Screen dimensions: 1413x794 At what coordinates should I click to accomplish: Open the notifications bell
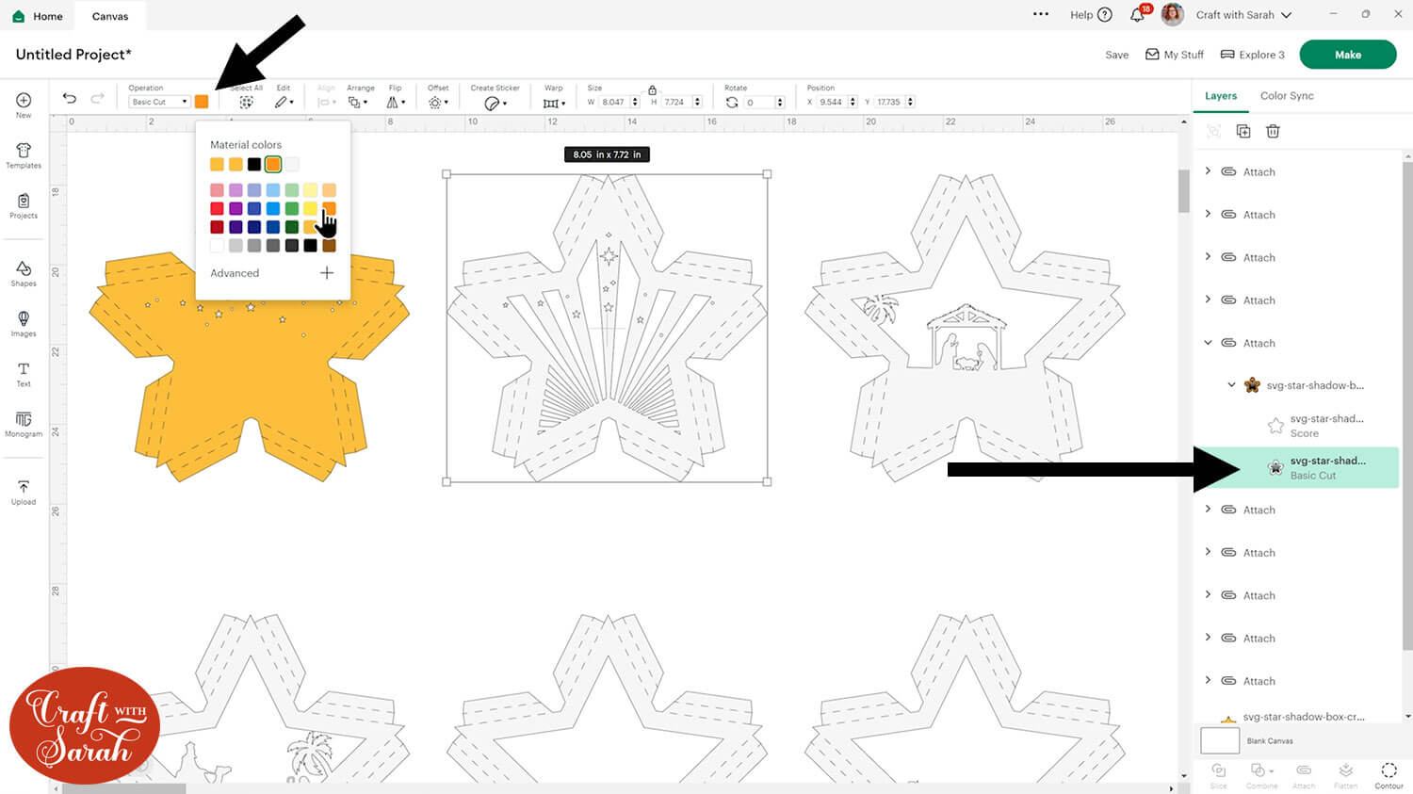pos(1138,14)
